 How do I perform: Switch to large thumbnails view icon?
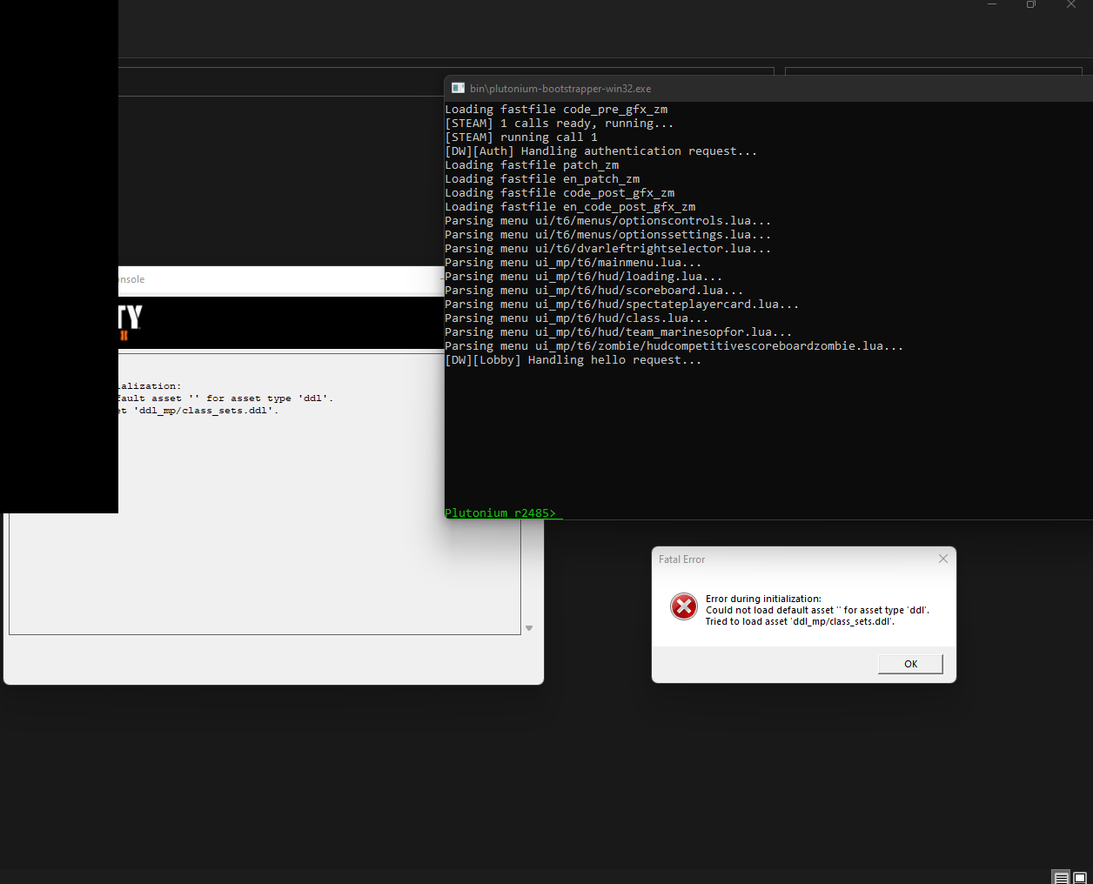coord(1080,877)
